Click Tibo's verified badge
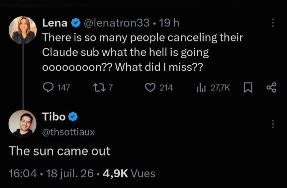The height and width of the screenshot is (188, 287). (73, 117)
